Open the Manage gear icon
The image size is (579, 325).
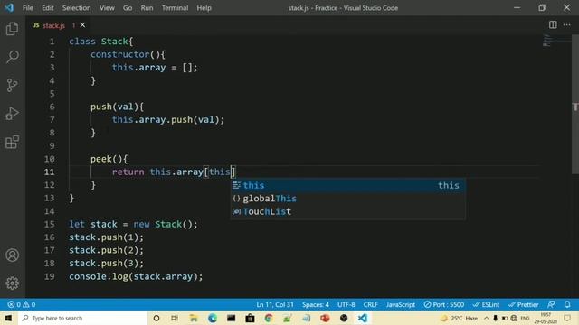12,283
